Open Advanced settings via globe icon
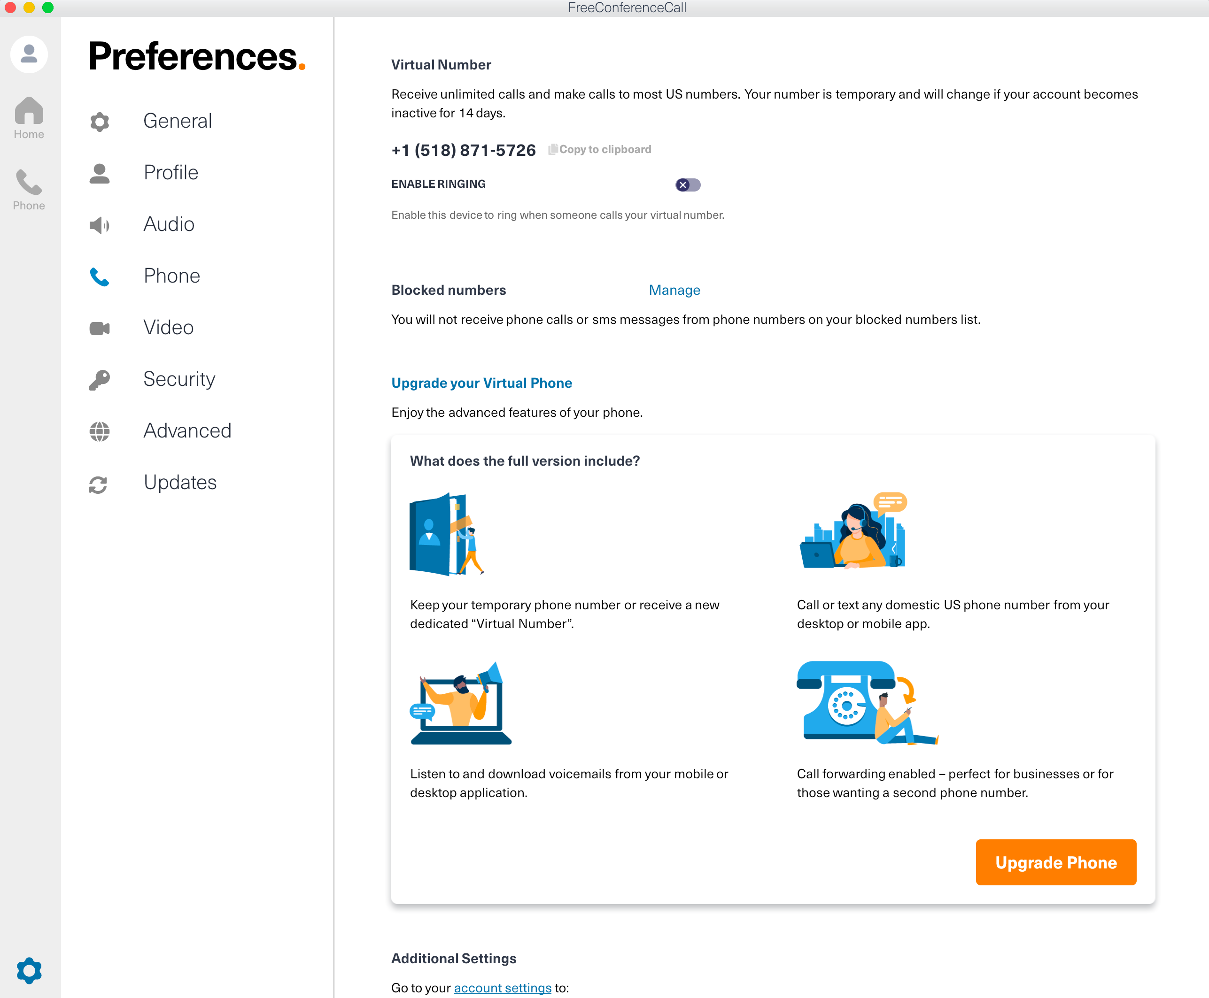The height and width of the screenshot is (998, 1209). tap(99, 431)
